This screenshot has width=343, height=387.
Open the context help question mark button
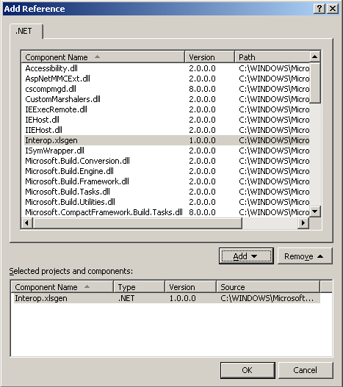tap(319, 9)
